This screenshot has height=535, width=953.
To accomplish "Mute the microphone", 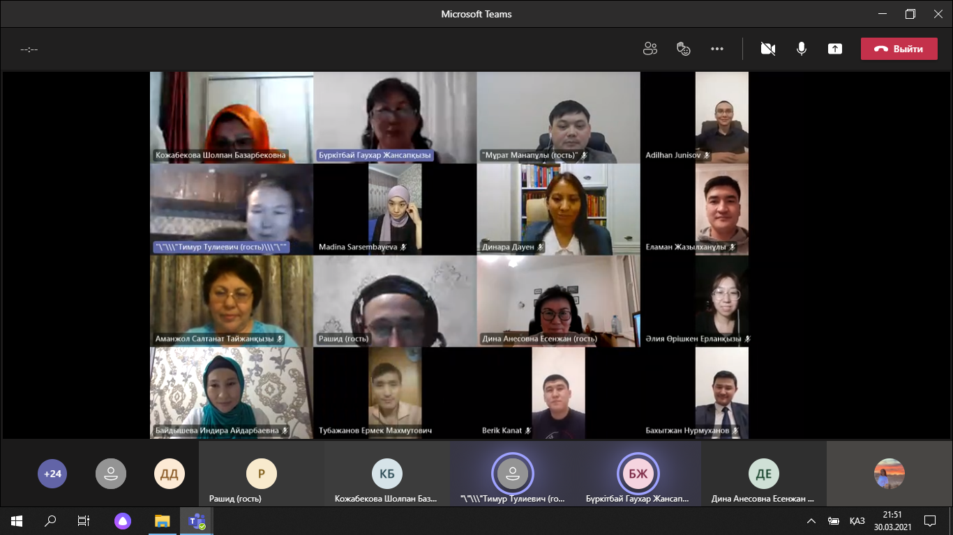I will click(x=802, y=49).
